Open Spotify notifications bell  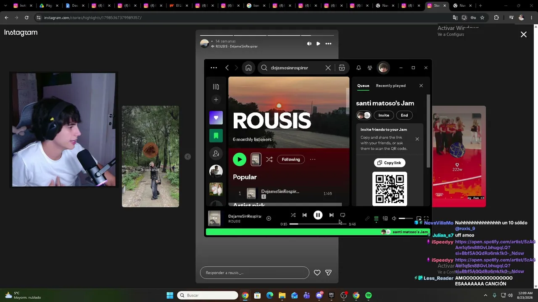[359, 68]
